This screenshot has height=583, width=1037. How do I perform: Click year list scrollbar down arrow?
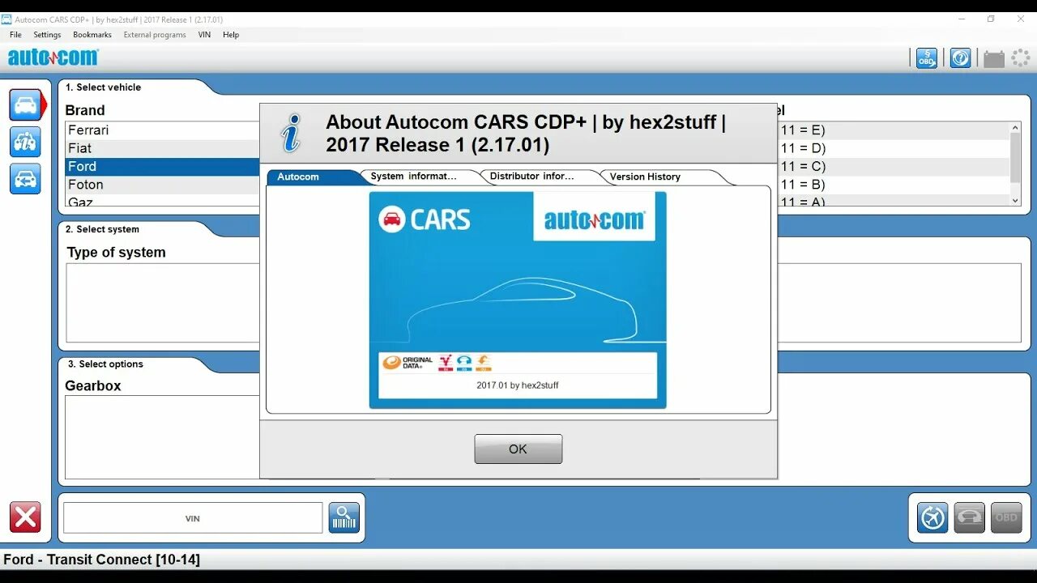1015,200
